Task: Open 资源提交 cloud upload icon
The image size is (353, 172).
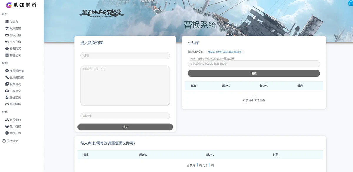Action: [7, 91]
